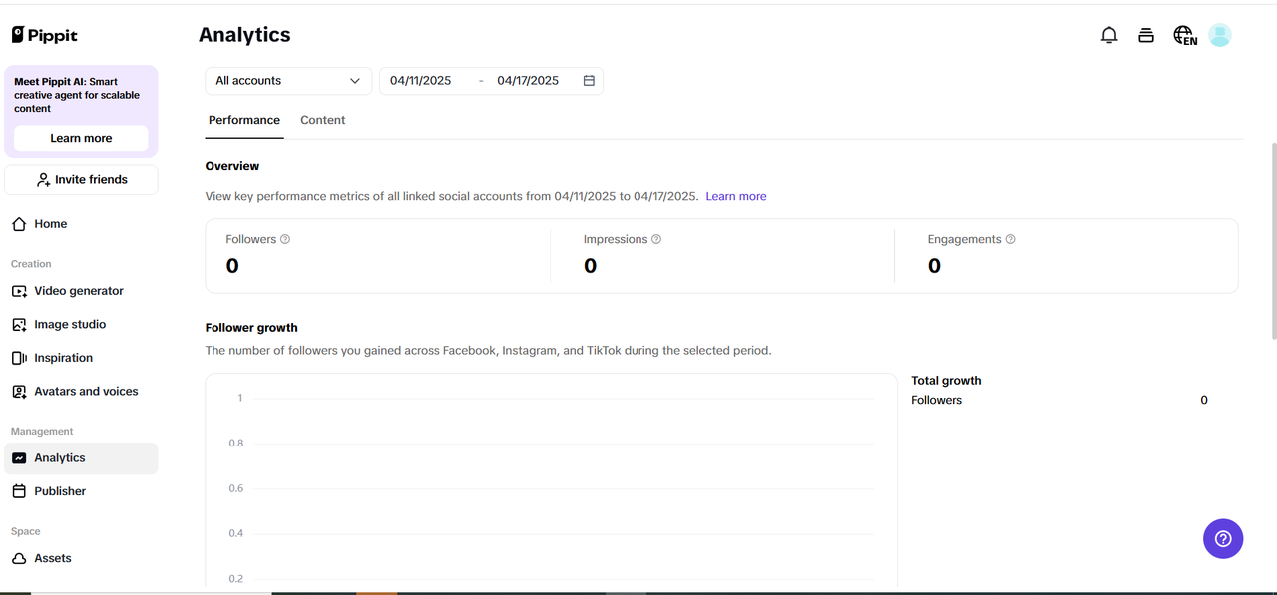Click the Home house icon
This screenshot has width=1277, height=595.
pyautogui.click(x=19, y=224)
